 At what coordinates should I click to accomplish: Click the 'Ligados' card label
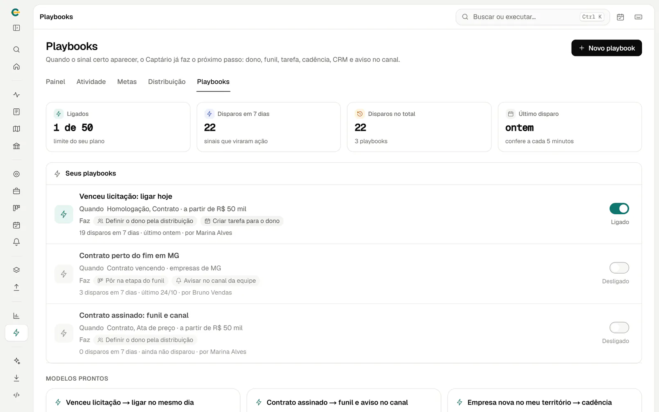78,114
